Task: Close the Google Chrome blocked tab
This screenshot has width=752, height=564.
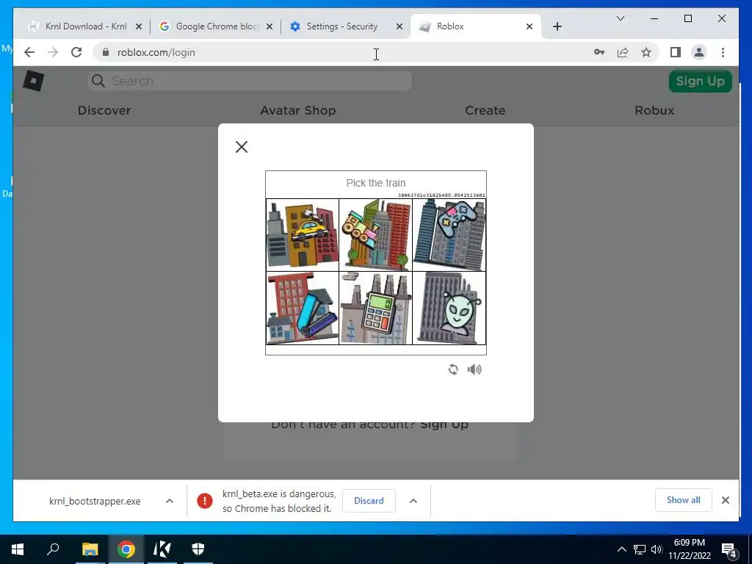Action: [x=270, y=26]
